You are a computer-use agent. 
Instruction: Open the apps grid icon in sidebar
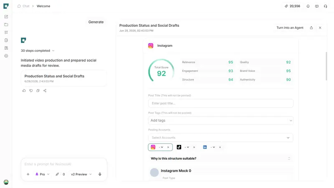click(6, 33)
